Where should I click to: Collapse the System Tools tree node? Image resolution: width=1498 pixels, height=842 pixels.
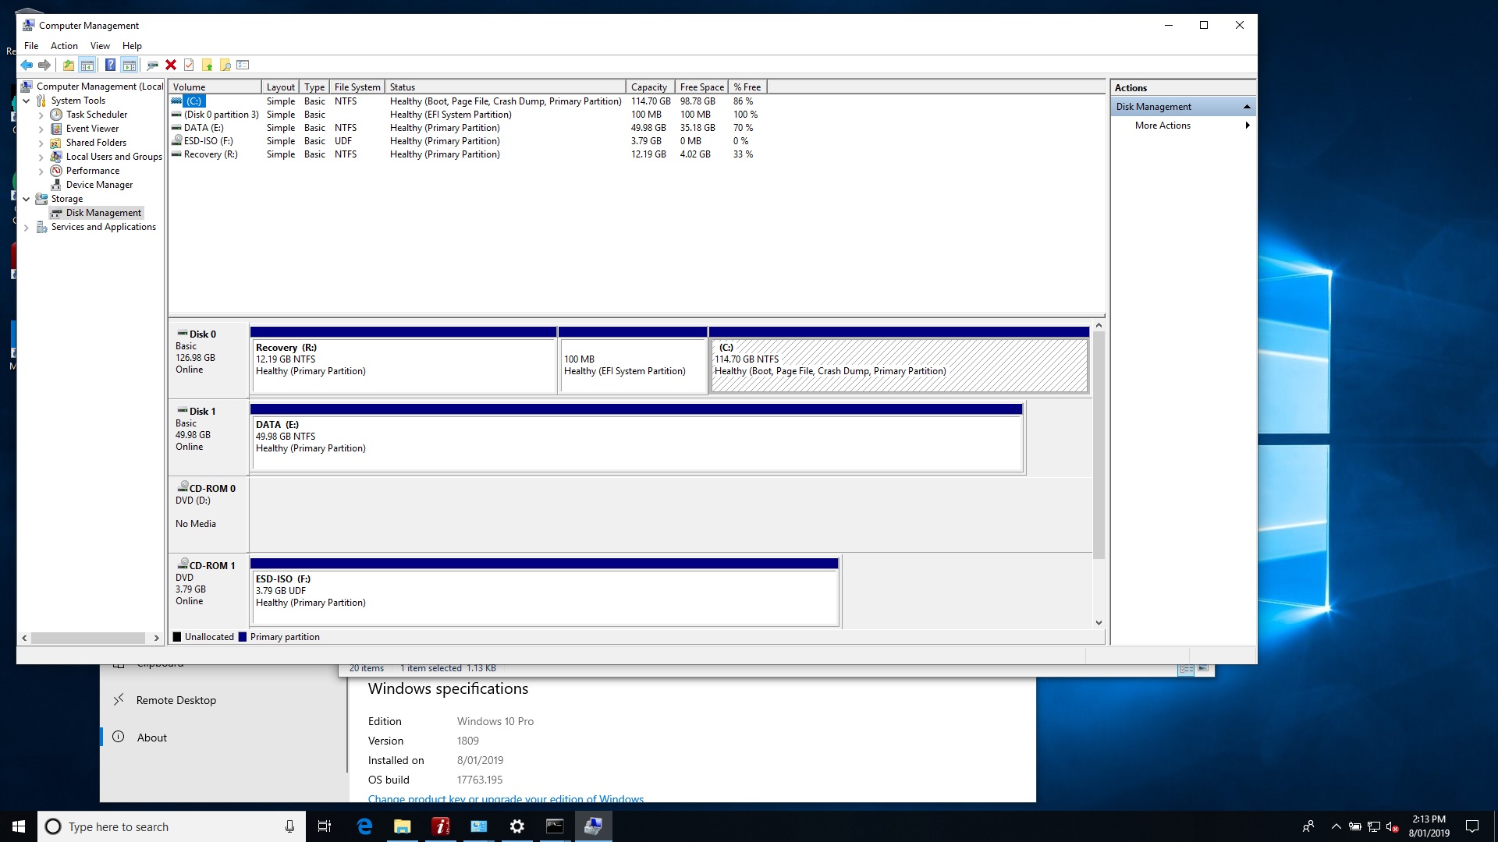(27, 101)
